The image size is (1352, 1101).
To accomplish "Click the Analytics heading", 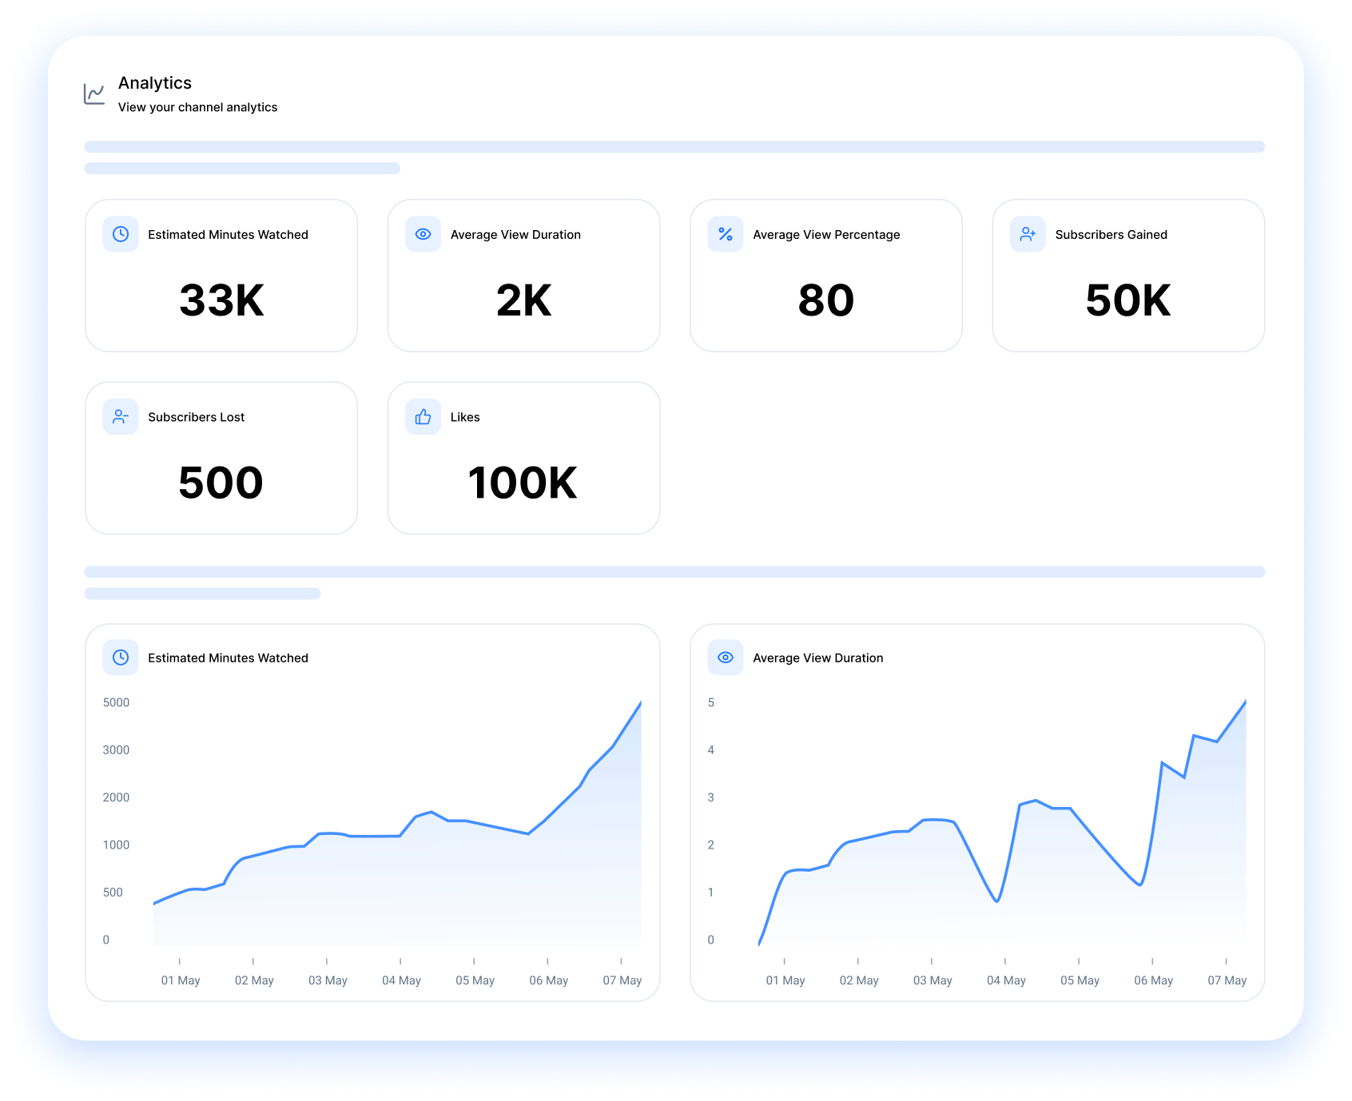I will point(155,83).
